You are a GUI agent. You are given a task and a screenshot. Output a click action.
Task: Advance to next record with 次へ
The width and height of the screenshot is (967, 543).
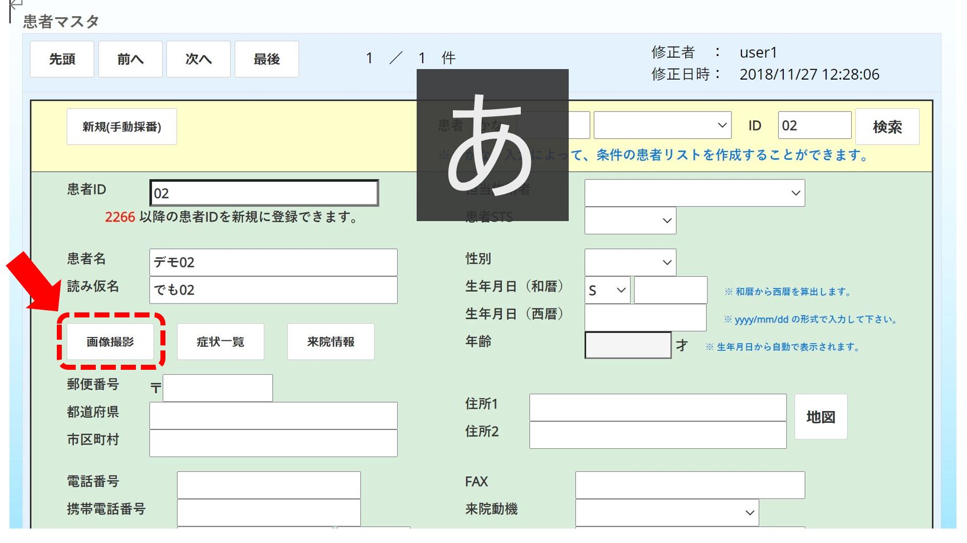click(198, 59)
